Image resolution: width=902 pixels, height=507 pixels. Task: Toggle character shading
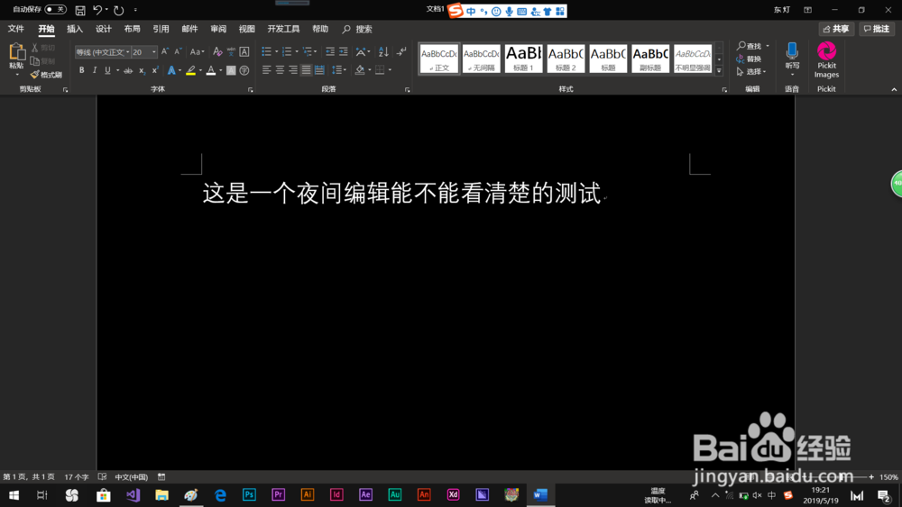pyautogui.click(x=231, y=70)
